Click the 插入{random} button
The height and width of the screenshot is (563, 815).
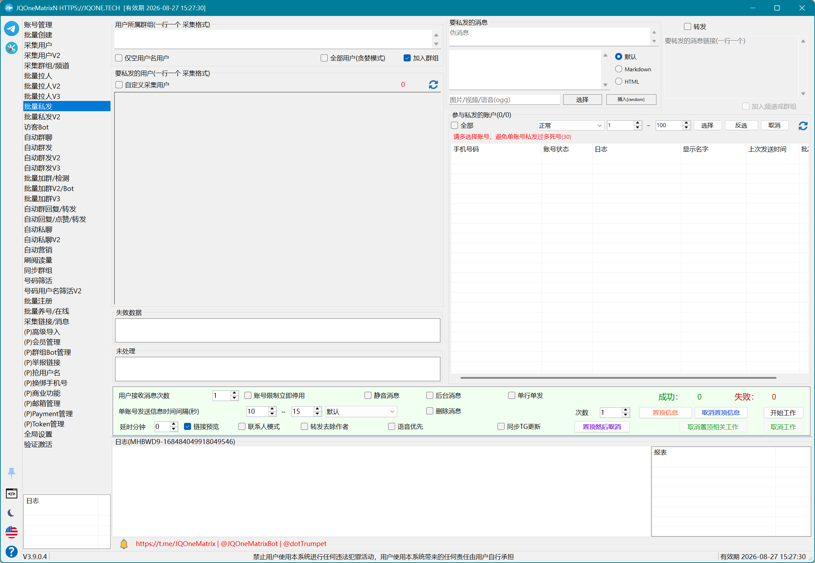tap(631, 100)
